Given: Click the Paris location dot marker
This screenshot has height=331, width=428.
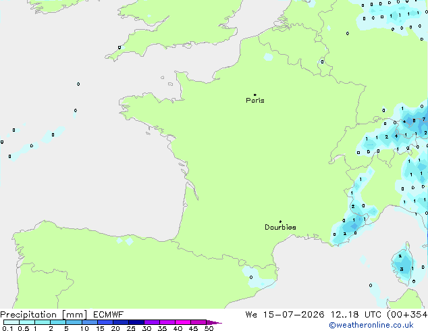Looking at the screenshot, I should coord(255,95).
